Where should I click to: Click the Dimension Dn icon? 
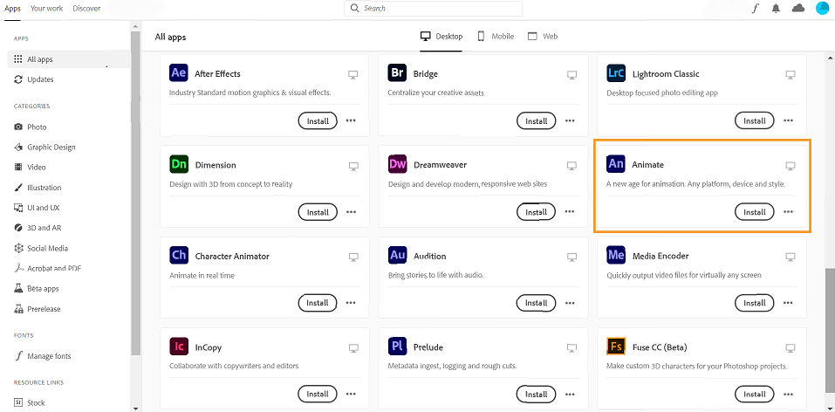click(178, 164)
